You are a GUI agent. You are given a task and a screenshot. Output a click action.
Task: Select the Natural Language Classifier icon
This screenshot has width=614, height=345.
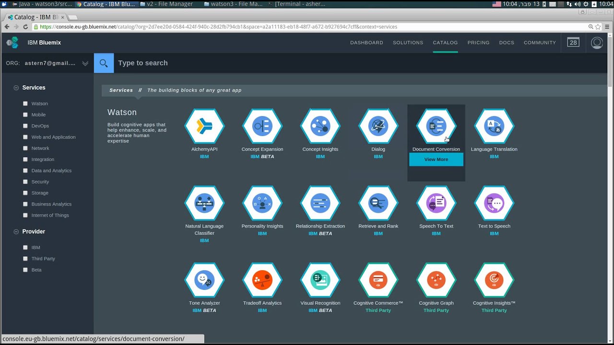tap(204, 203)
